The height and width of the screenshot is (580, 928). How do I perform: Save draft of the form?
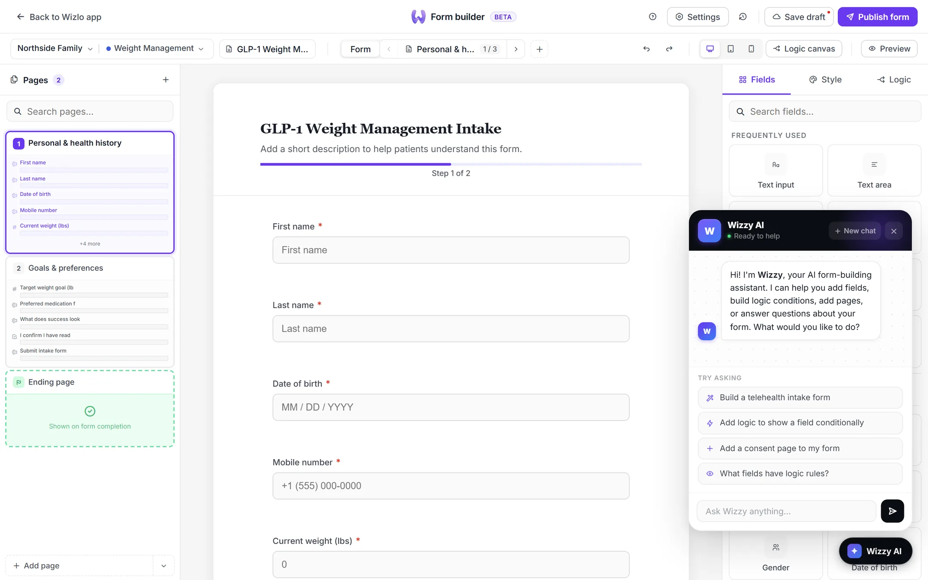(x=799, y=17)
